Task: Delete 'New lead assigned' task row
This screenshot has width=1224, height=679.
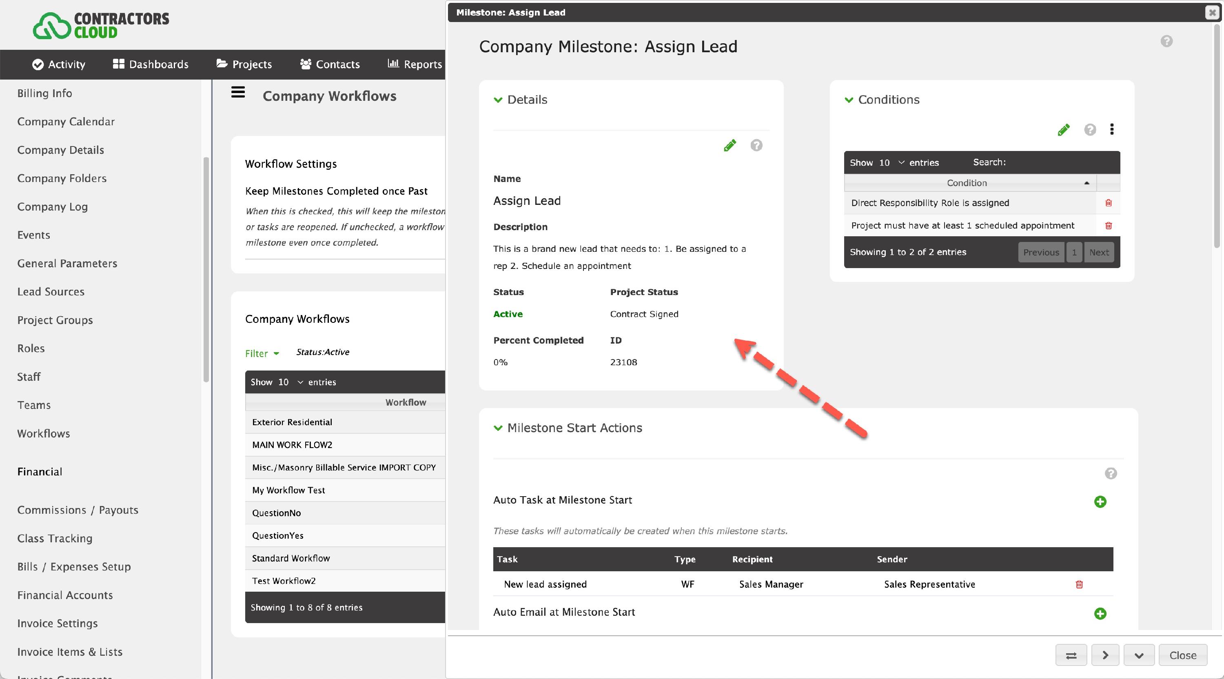Action: [x=1079, y=584]
